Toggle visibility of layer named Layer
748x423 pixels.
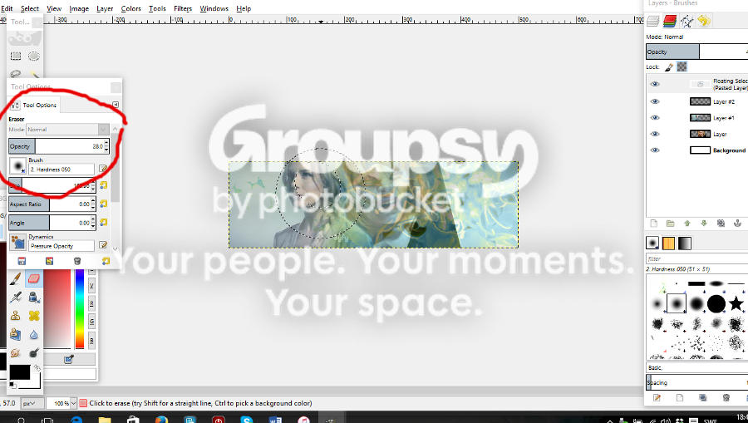tap(655, 134)
